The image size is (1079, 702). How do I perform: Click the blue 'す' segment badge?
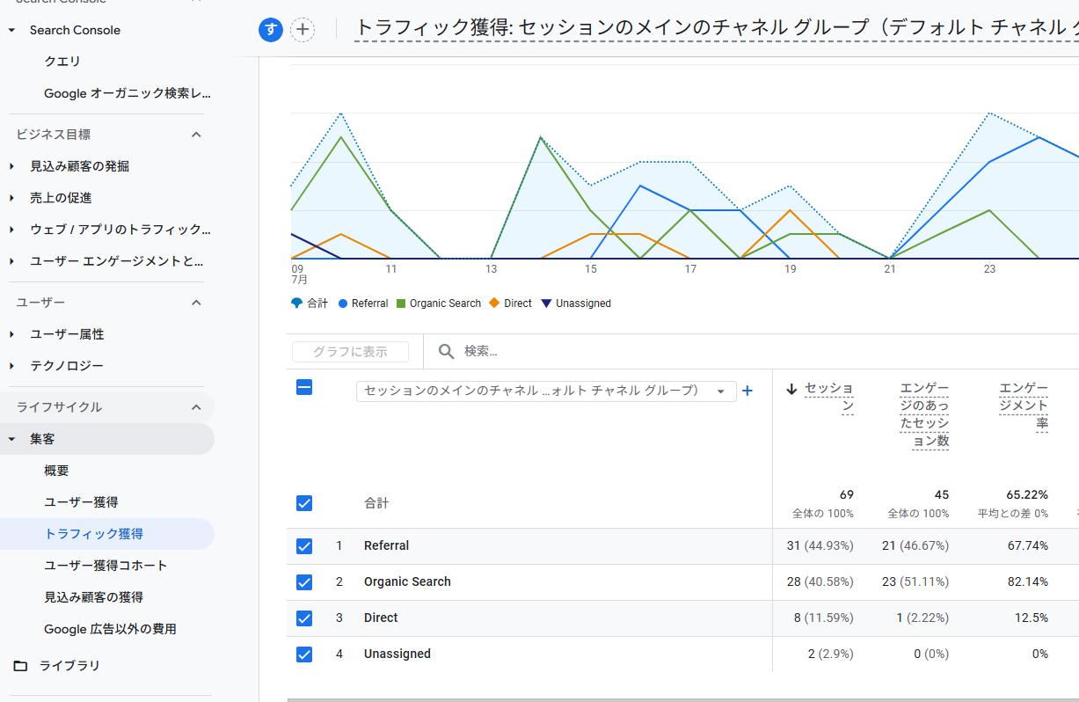click(271, 30)
